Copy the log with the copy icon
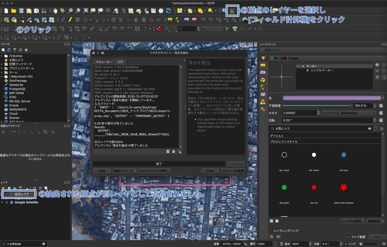387x247 pixels. [x=174, y=151]
